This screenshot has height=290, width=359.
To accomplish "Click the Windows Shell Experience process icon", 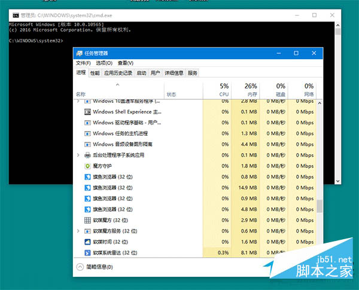I will [x=87, y=112].
